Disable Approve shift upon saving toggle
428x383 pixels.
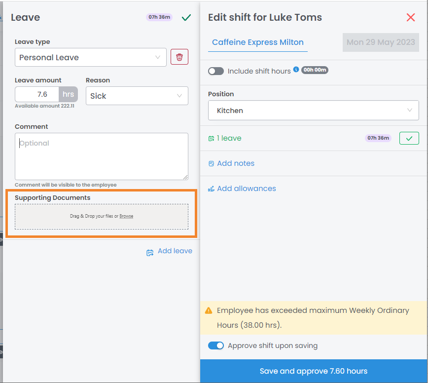click(x=216, y=345)
